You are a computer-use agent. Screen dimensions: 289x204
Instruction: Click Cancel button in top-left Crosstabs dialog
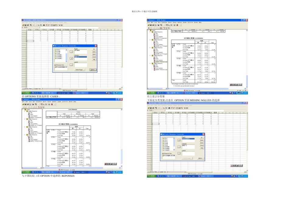94,57
